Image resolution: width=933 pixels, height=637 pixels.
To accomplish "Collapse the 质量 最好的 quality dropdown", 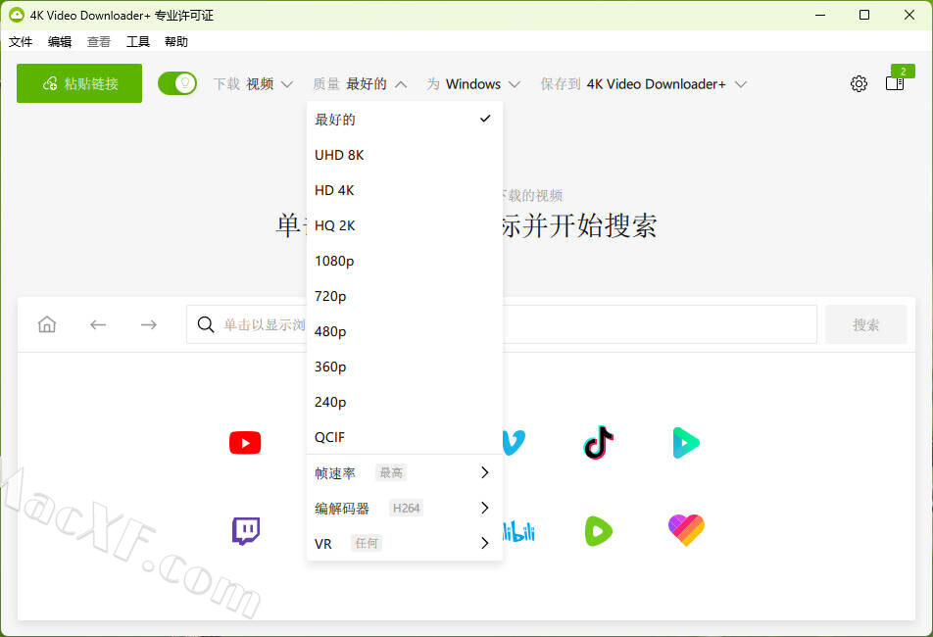I will point(360,84).
